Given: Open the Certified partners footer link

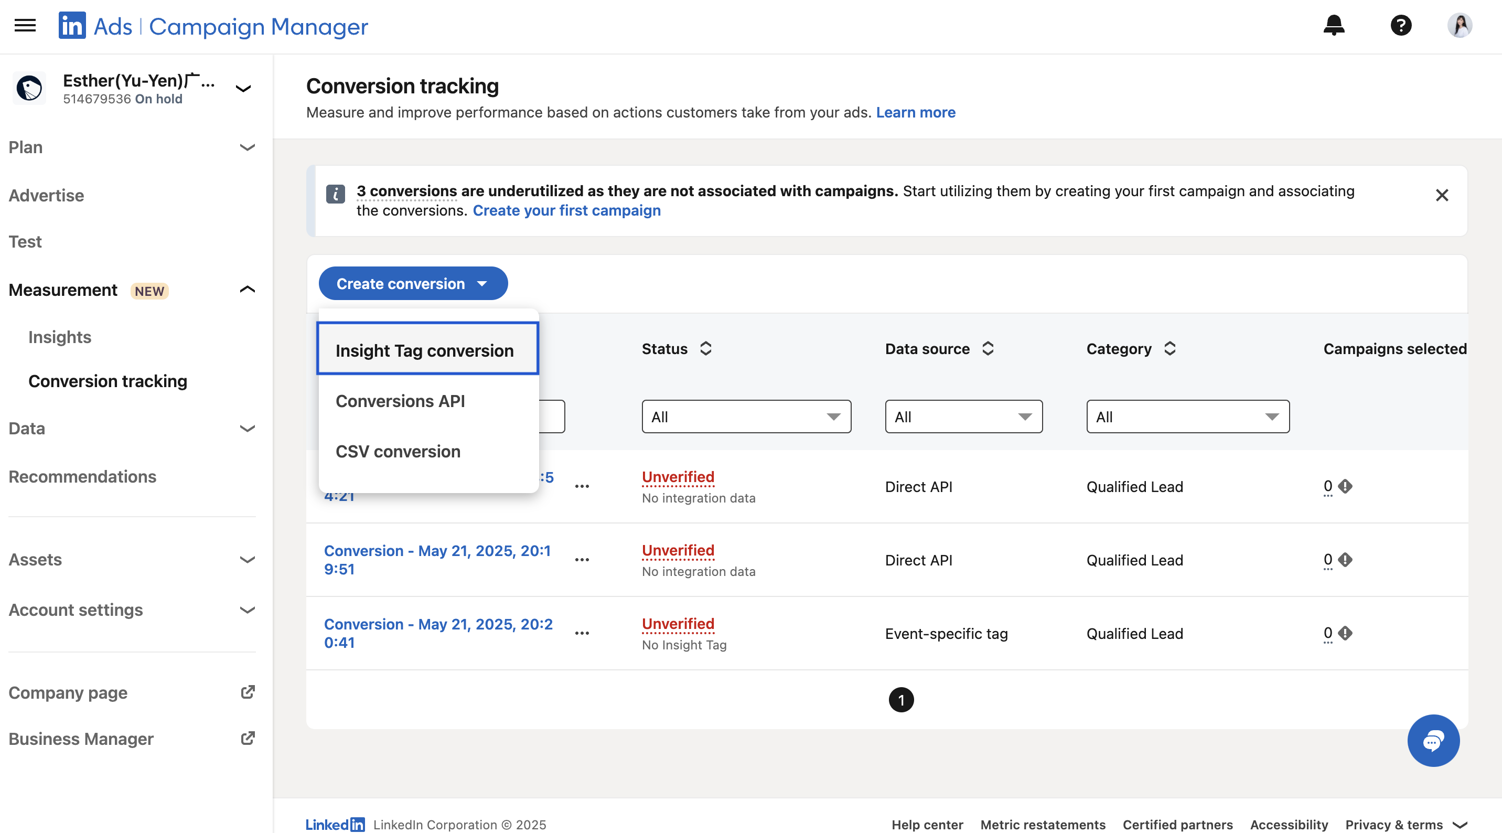Looking at the screenshot, I should tap(1177, 824).
